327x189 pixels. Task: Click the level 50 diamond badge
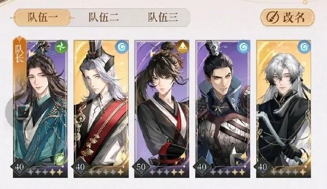[x=141, y=167]
